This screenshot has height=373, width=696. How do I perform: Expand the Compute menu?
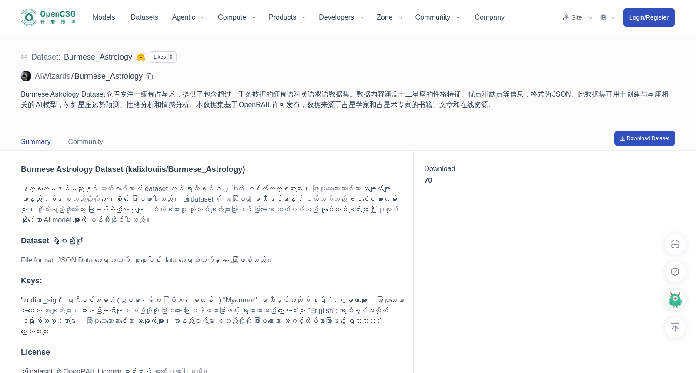(237, 17)
